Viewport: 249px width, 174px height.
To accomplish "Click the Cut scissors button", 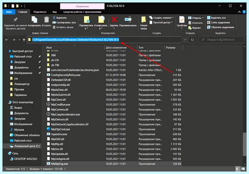I will point(60,17).
